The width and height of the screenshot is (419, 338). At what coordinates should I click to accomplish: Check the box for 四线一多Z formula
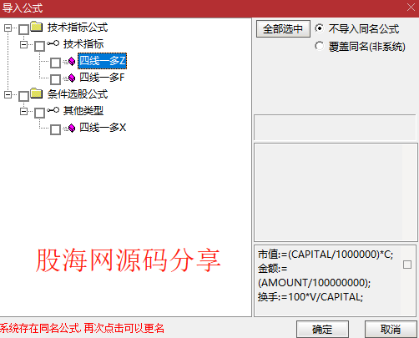(55, 63)
